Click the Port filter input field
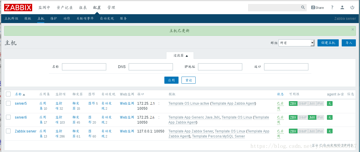 tap(286, 67)
